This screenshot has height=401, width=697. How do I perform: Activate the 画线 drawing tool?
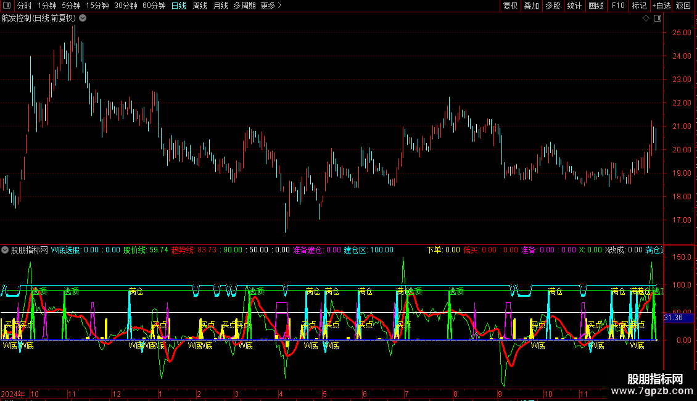coord(596,6)
